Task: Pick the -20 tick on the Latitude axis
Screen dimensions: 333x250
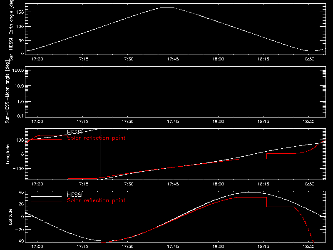Action: (x=20, y=230)
